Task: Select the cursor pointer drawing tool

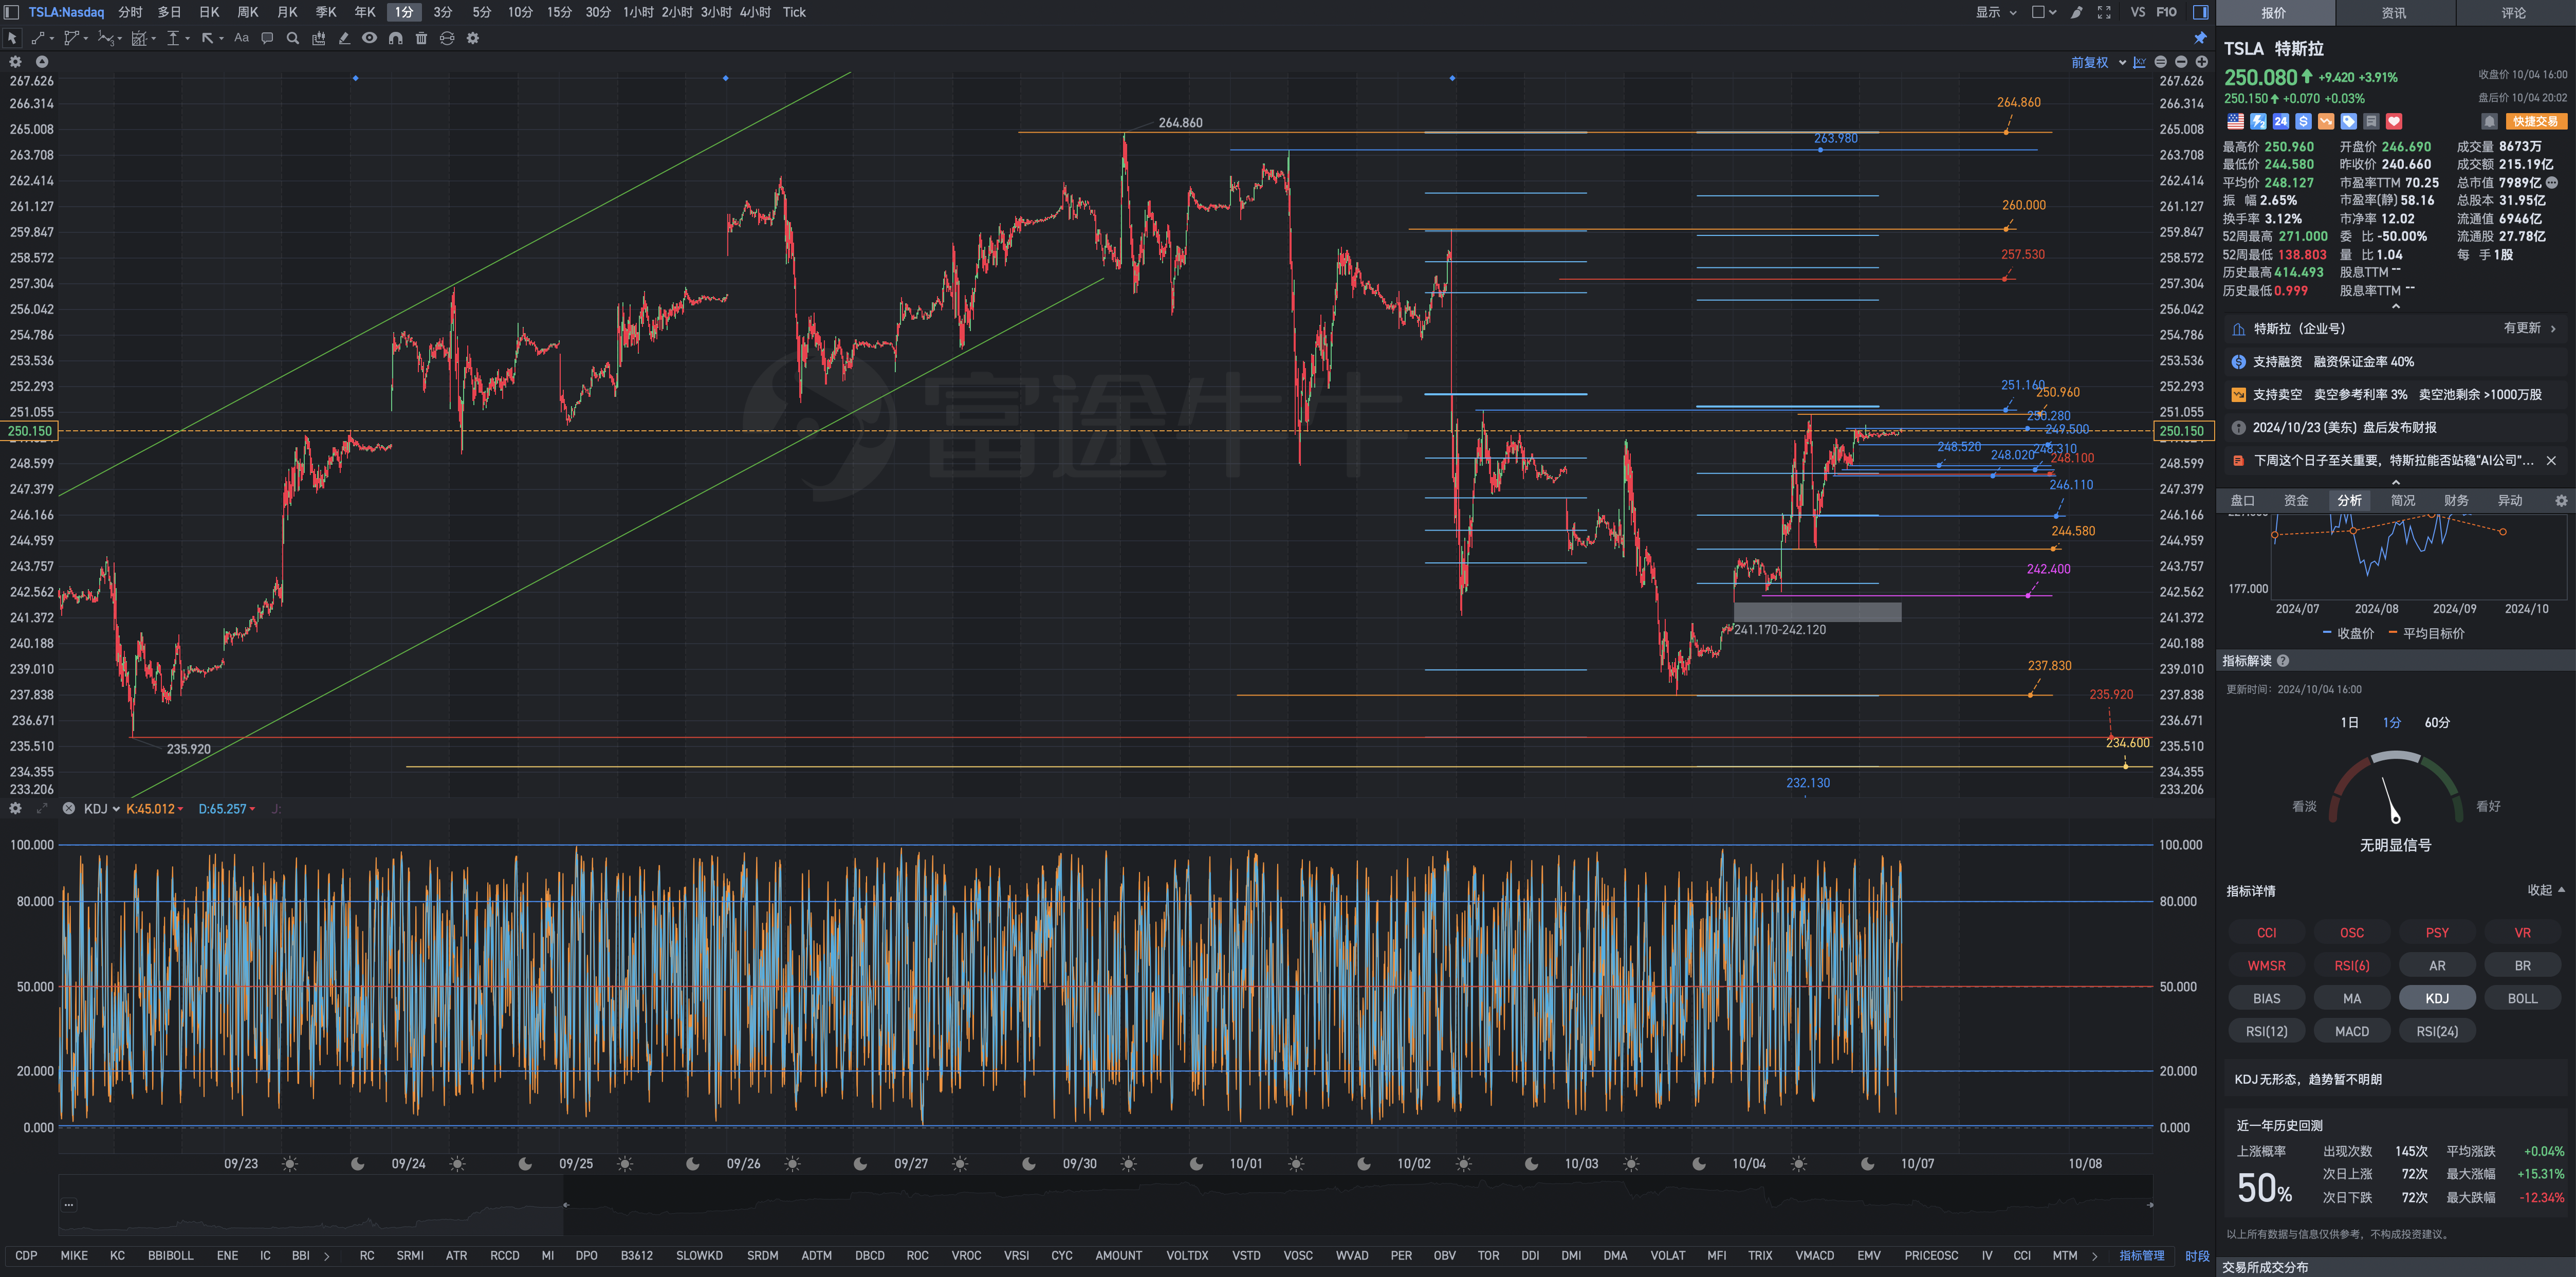Action: [x=12, y=38]
